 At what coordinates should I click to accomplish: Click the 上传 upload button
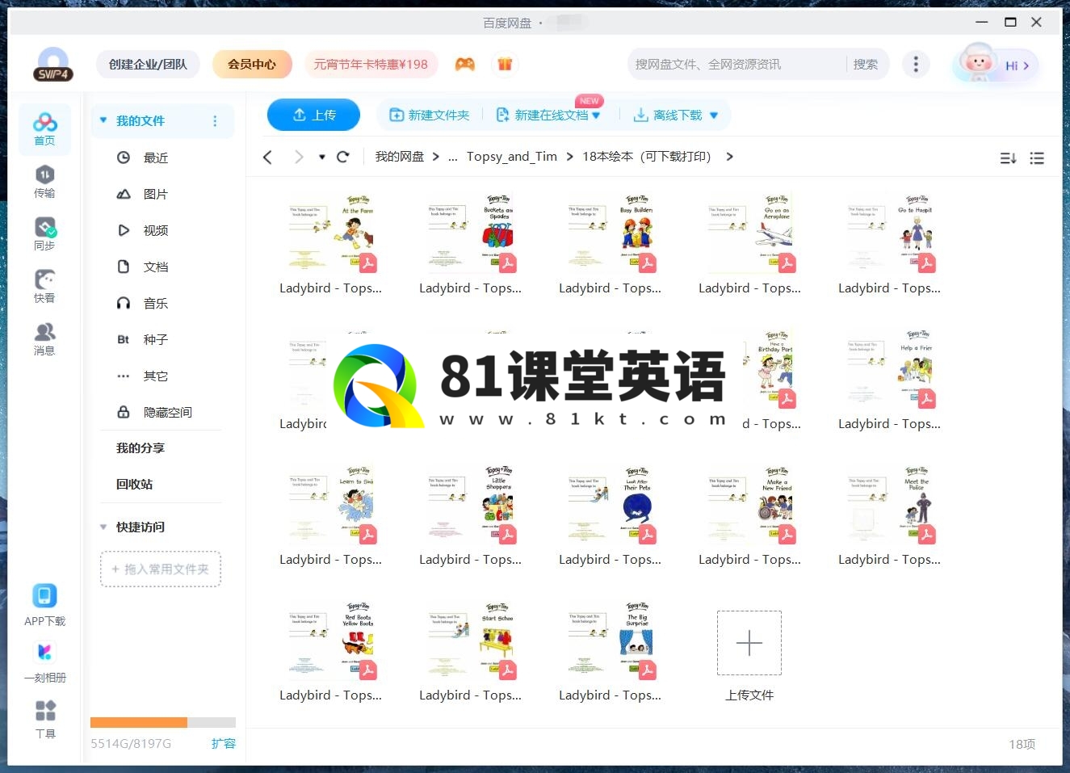314,115
